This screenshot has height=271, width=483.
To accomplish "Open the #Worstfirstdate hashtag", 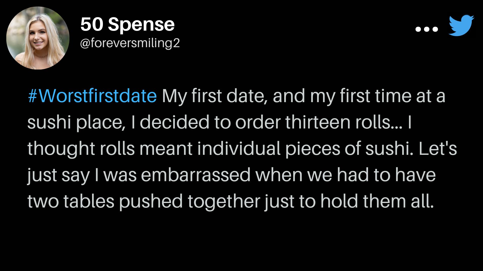I will click(x=92, y=96).
